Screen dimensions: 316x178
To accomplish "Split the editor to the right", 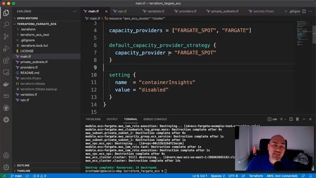I will [x=304, y=11].
